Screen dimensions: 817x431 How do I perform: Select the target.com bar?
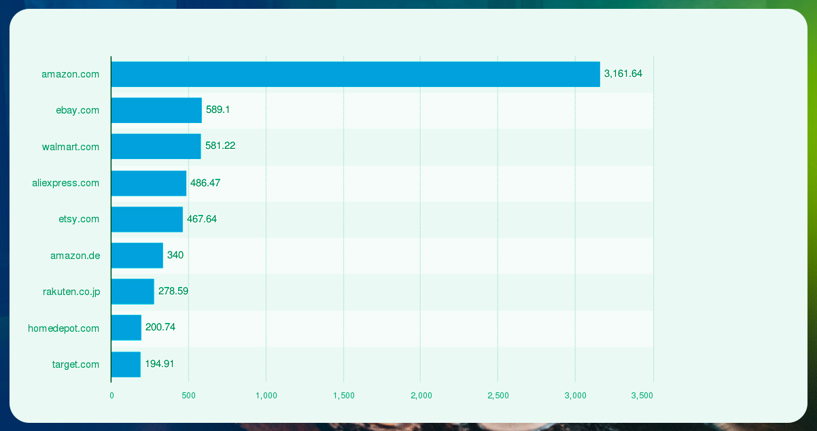[126, 364]
